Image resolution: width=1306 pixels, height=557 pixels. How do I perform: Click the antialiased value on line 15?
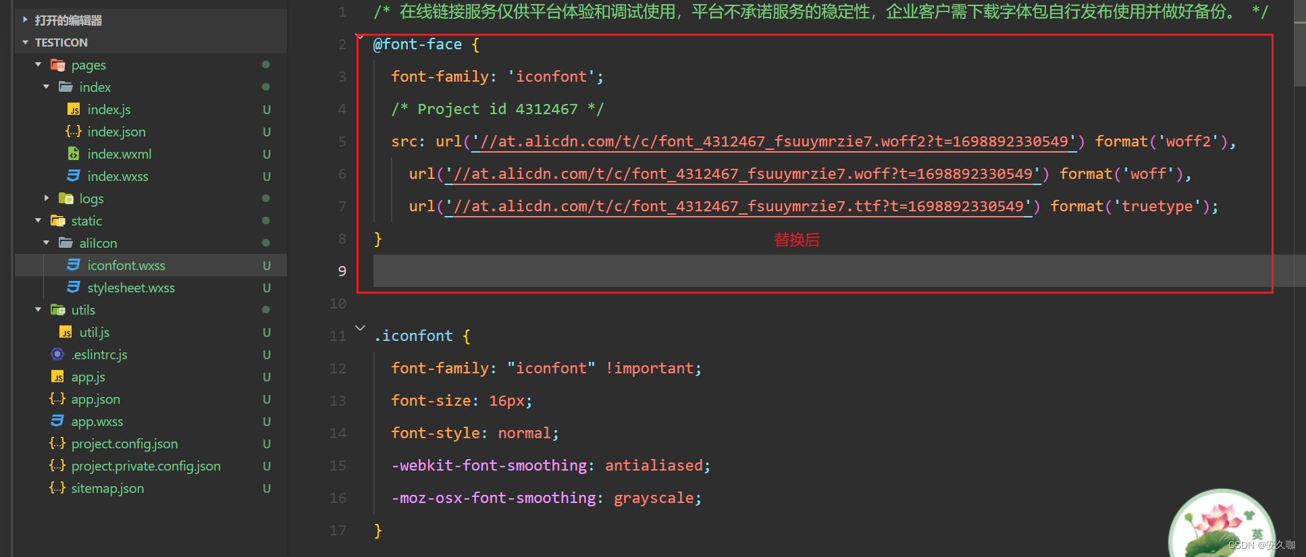click(x=654, y=466)
